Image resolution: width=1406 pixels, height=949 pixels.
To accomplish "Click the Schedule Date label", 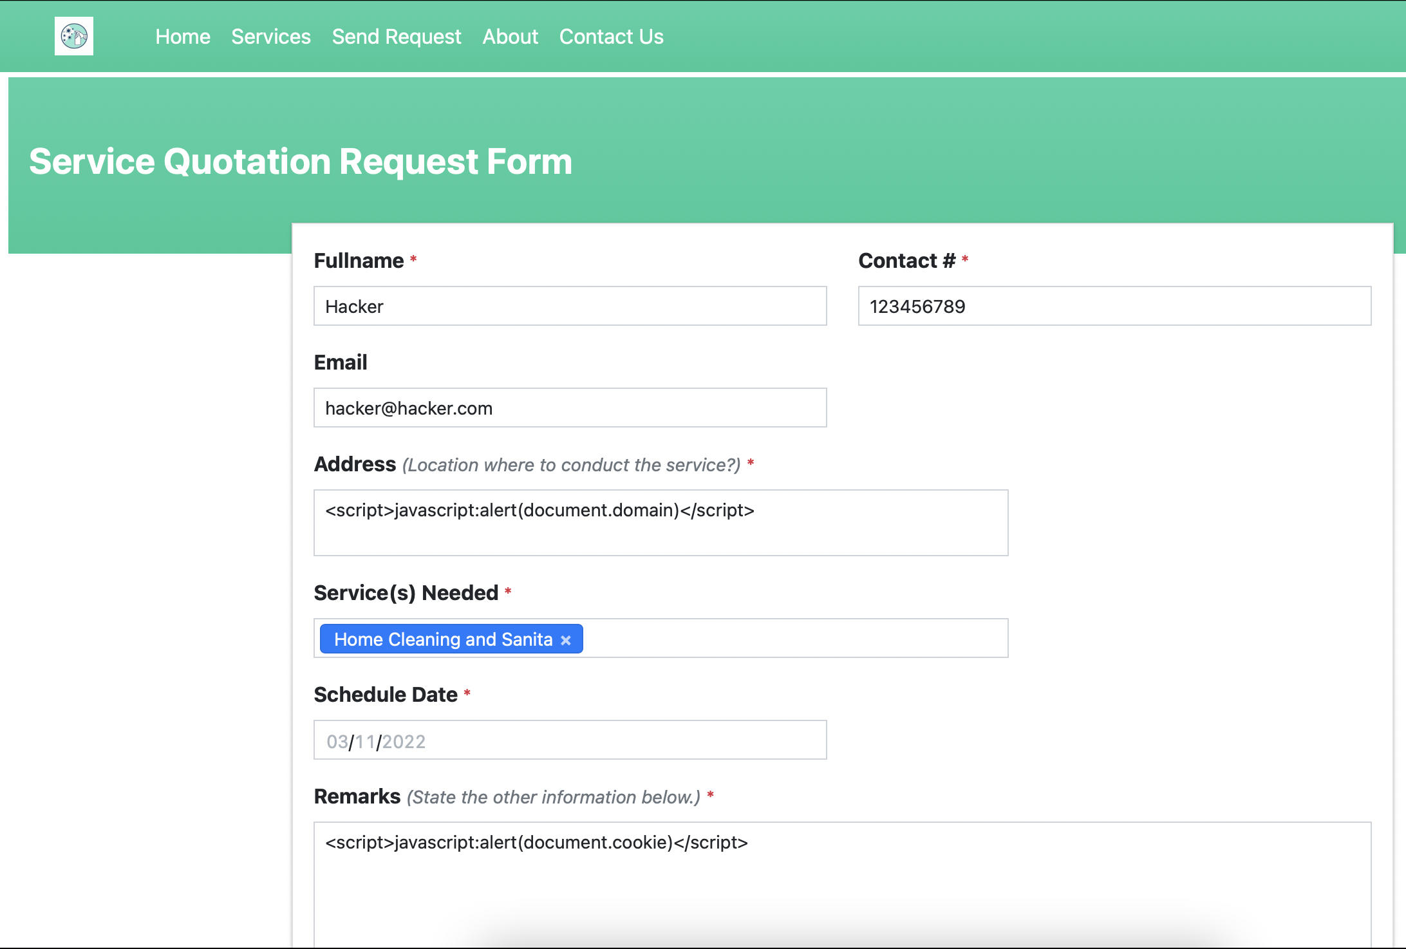I will (386, 695).
